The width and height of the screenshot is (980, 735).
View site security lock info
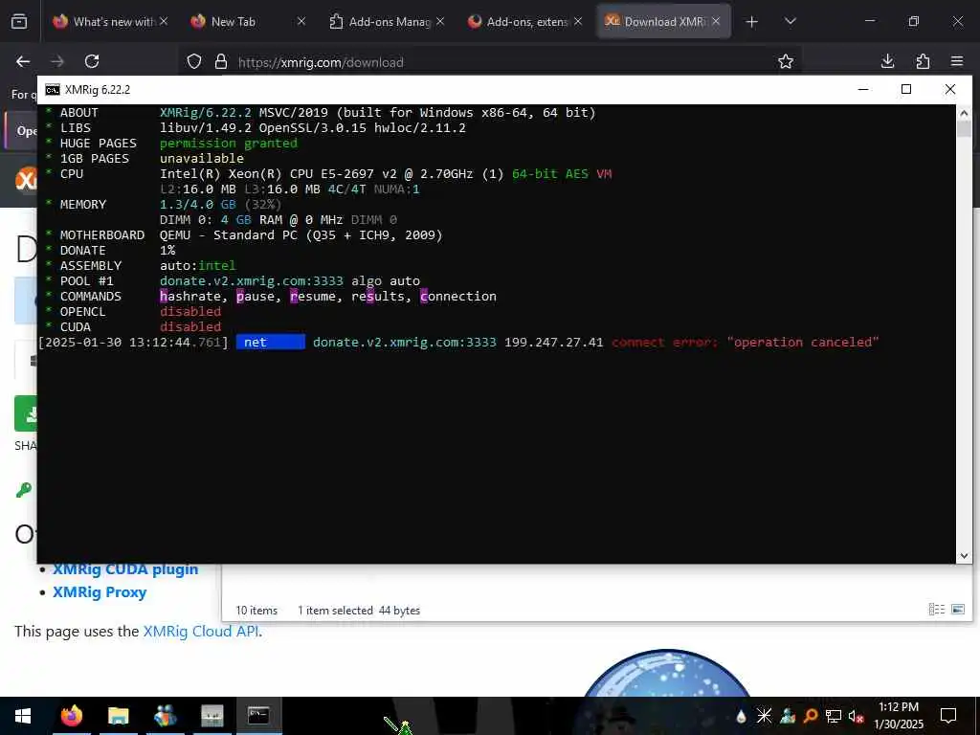[x=221, y=62]
